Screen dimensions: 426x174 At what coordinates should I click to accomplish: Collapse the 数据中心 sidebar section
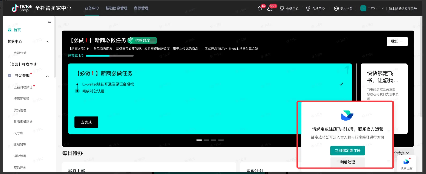click(47, 42)
